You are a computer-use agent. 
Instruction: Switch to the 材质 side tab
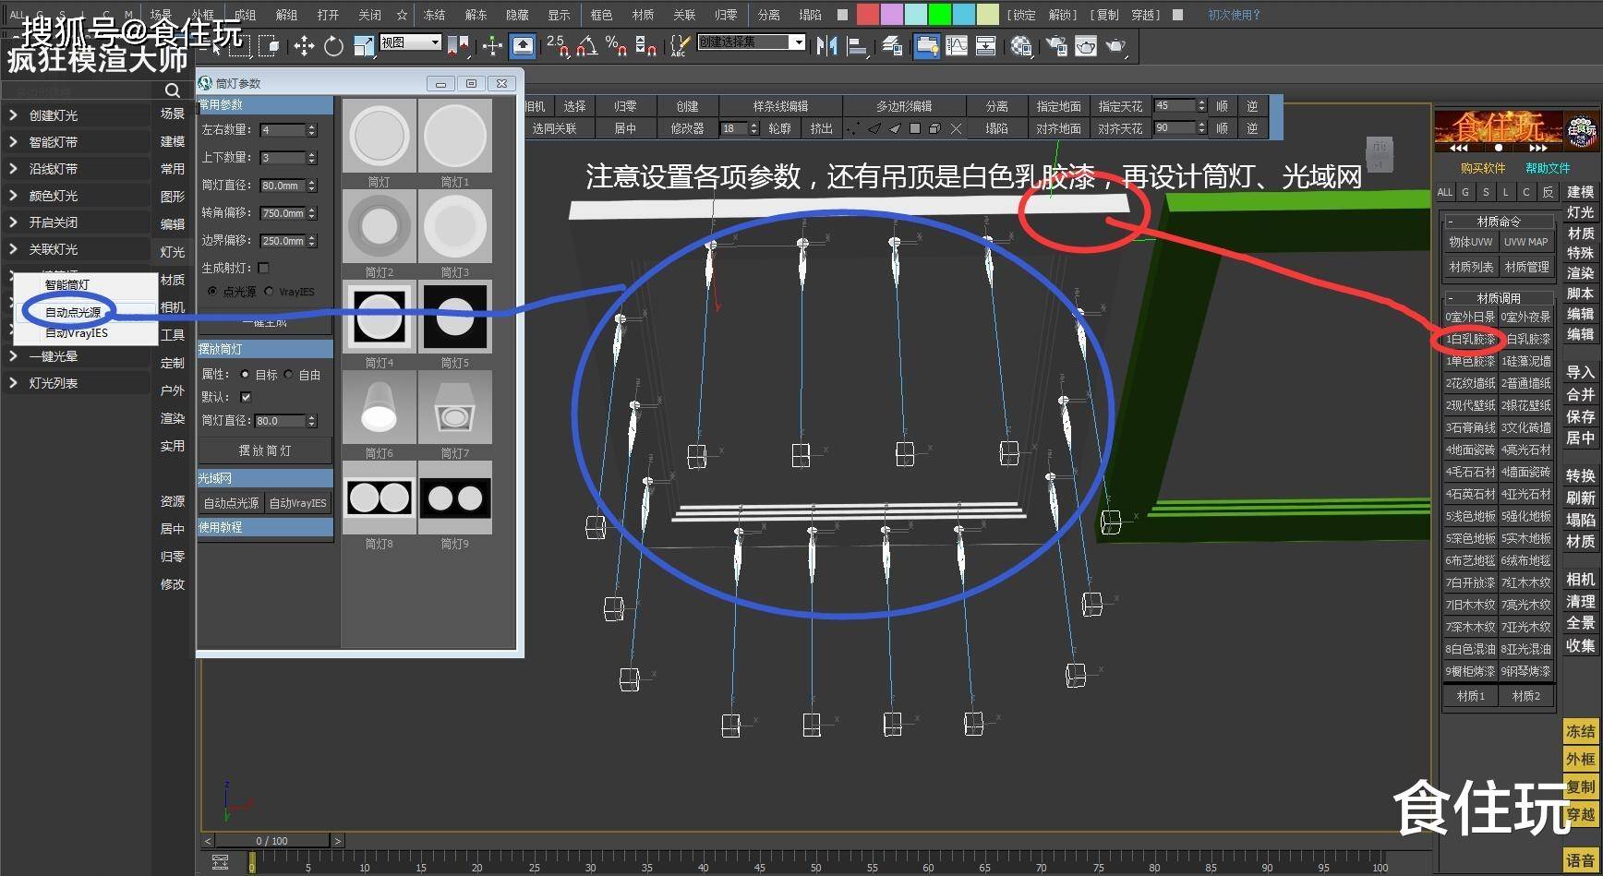pyautogui.click(x=172, y=280)
